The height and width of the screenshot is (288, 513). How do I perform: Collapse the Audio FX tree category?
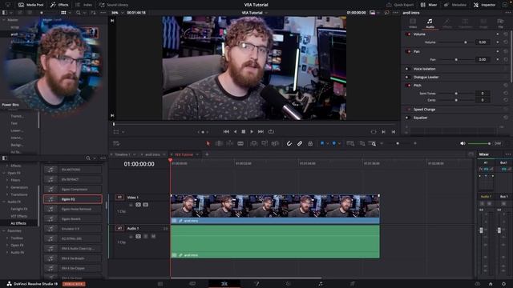click(4, 202)
